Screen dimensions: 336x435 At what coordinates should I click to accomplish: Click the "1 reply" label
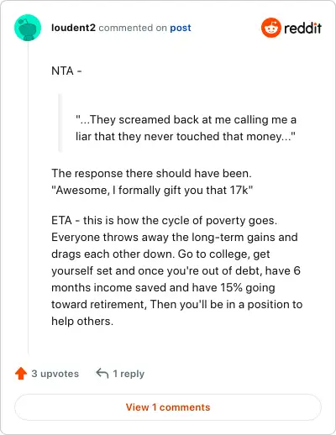129,374
